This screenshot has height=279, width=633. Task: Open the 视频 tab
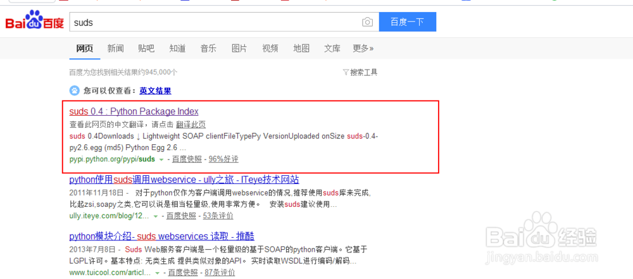(x=270, y=49)
